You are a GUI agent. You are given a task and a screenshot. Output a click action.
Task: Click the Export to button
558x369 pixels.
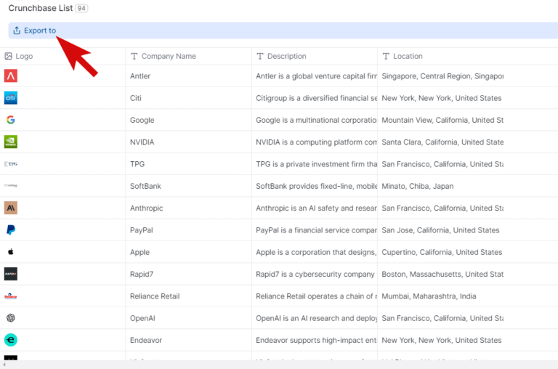[x=34, y=31]
